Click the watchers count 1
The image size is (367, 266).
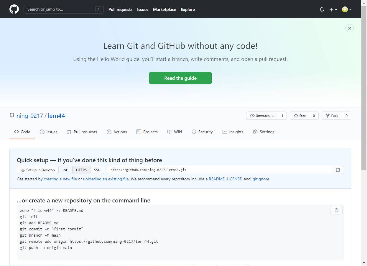pos(282,116)
